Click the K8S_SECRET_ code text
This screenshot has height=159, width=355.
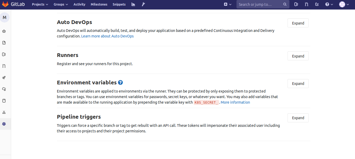[206, 103]
